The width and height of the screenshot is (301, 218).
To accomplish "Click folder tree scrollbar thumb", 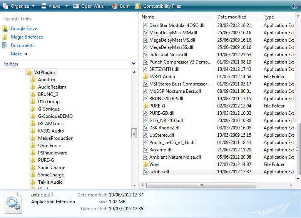I will pos(134,133).
